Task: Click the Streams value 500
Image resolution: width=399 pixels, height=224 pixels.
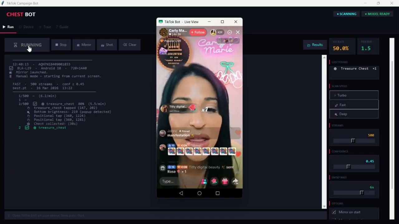Action: pyautogui.click(x=371, y=135)
